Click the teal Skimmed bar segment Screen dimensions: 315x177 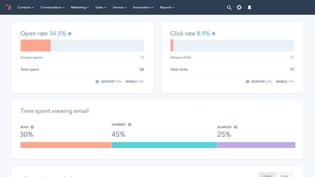click(x=164, y=145)
